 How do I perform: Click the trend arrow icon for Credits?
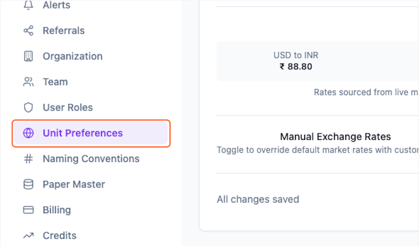[x=28, y=236]
